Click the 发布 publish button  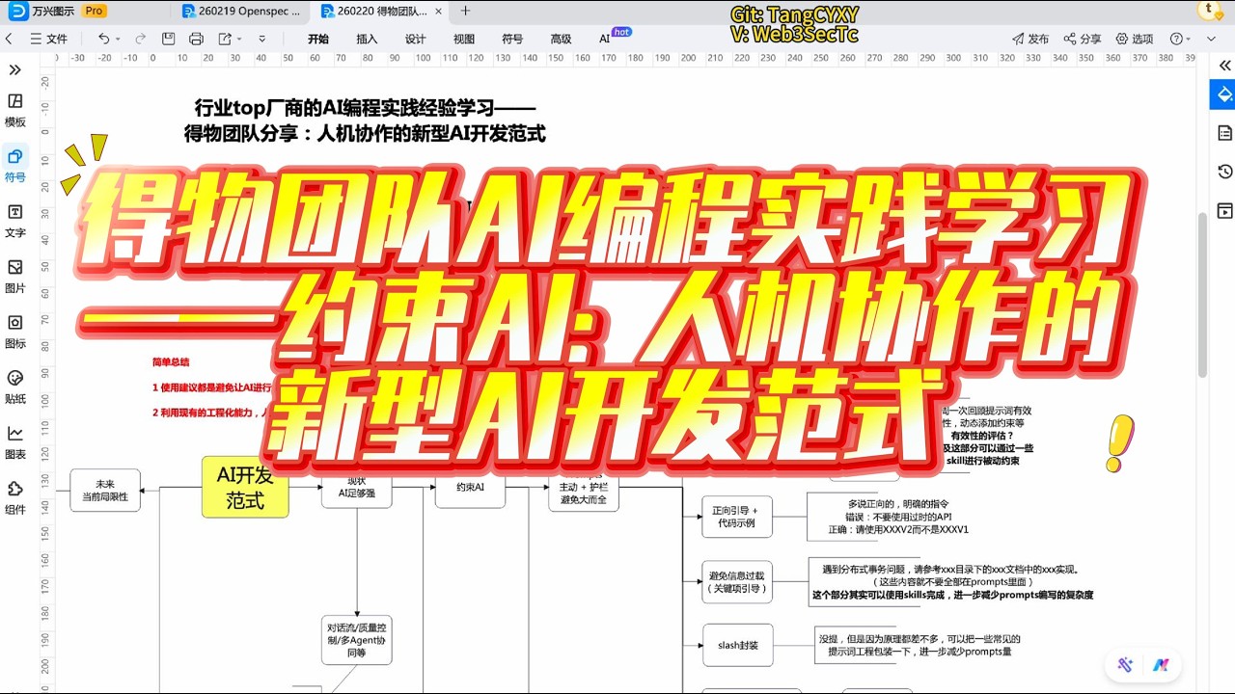[1030, 39]
